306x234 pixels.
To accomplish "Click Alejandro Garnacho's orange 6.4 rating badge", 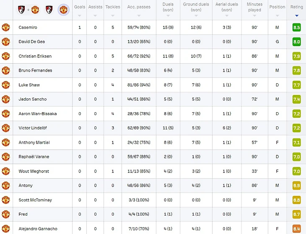I will (x=297, y=229).
